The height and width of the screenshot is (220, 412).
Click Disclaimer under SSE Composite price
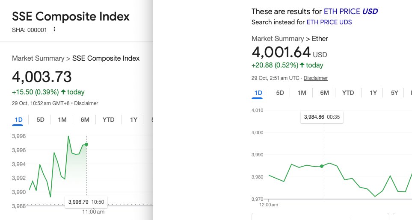point(87,103)
